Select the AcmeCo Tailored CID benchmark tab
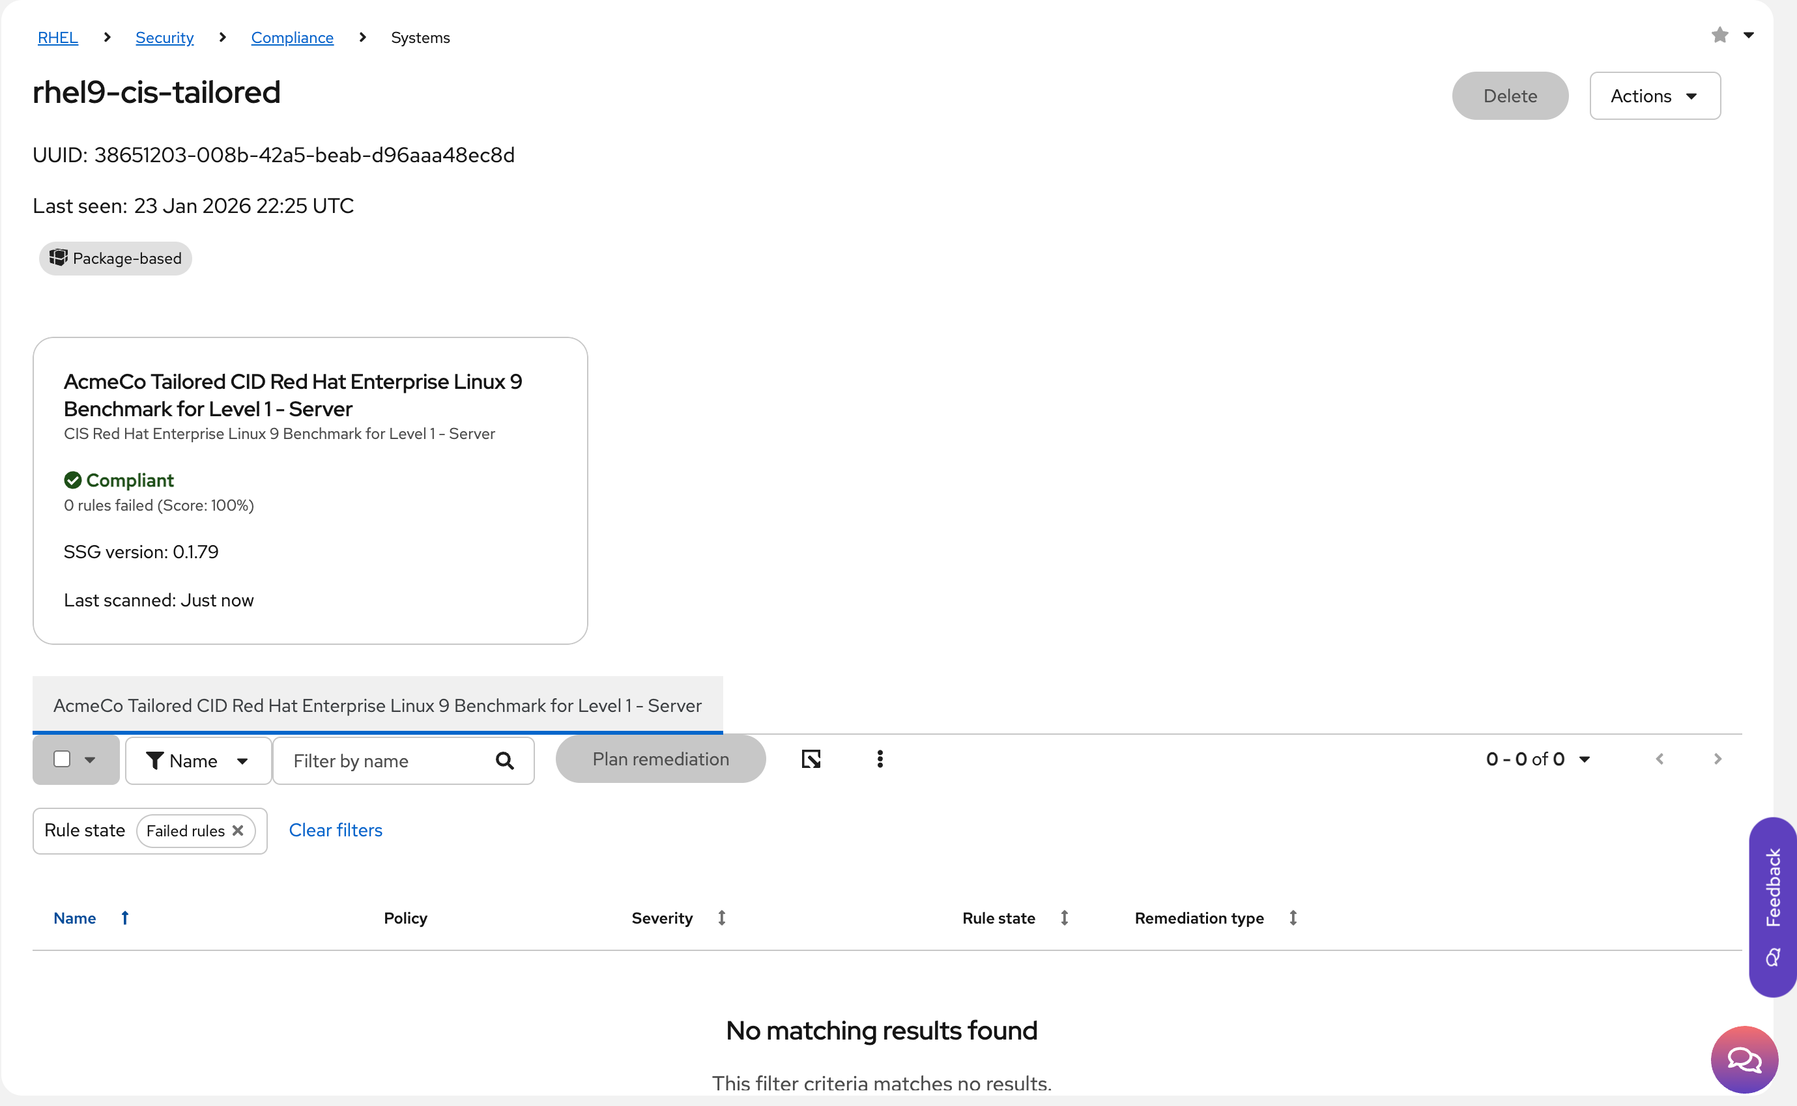Image resolution: width=1797 pixels, height=1106 pixels. click(x=377, y=705)
